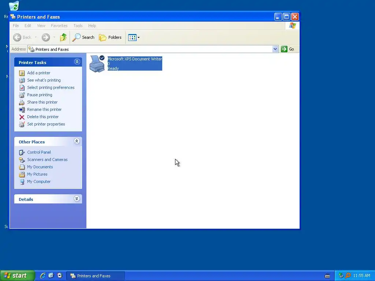Click the system tray clock
Viewport: 375px width, 281px height.
pyautogui.click(x=361, y=276)
